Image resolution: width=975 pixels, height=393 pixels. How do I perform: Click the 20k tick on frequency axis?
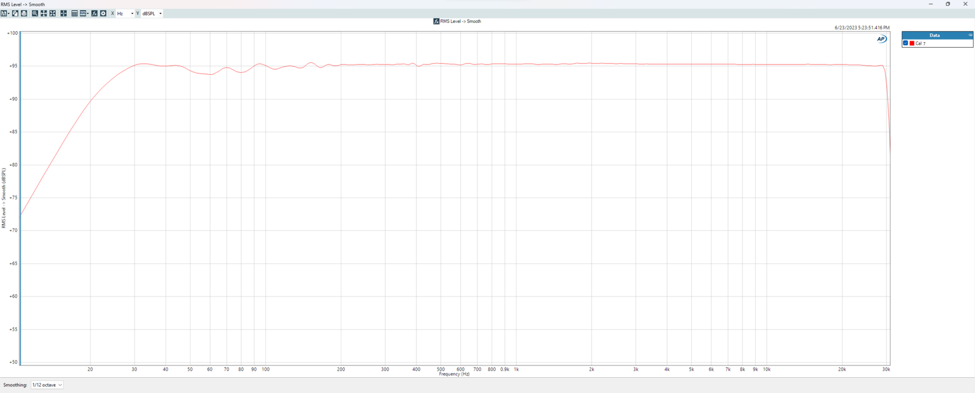[x=842, y=370]
